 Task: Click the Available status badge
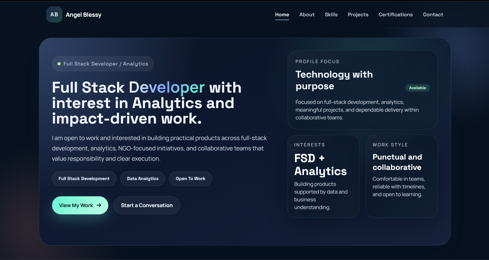pyautogui.click(x=417, y=88)
